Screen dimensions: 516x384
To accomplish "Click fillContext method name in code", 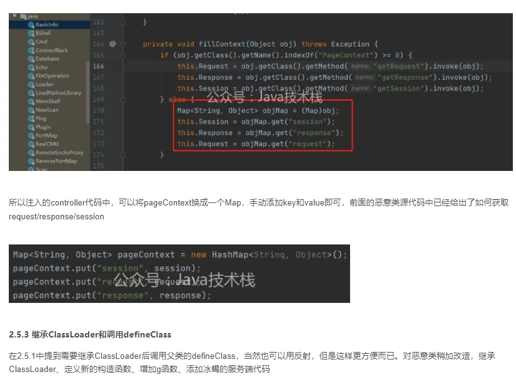I will click(x=222, y=44).
